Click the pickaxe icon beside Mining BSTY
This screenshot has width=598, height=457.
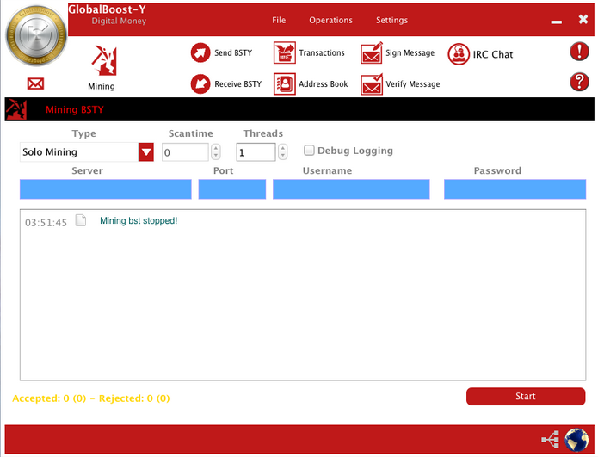(x=16, y=109)
